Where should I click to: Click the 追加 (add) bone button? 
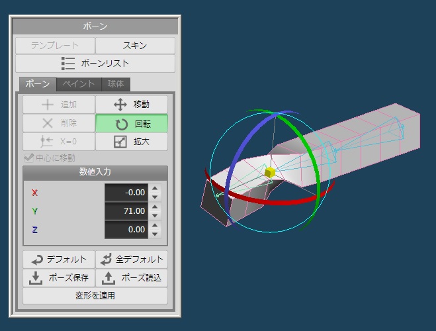tap(59, 105)
